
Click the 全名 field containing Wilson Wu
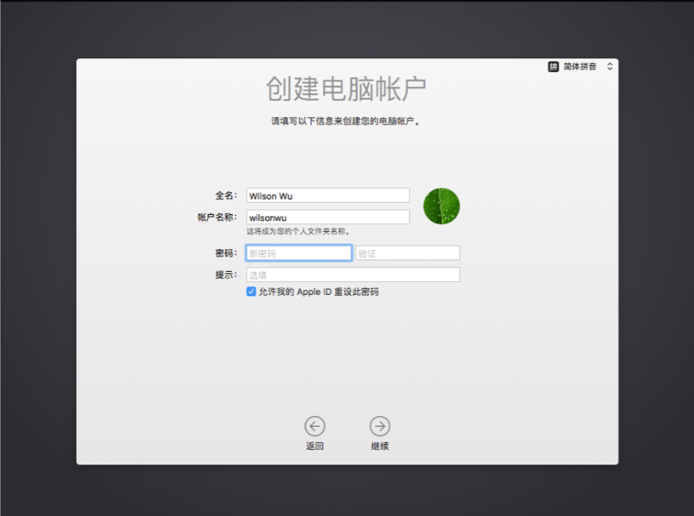tap(328, 196)
